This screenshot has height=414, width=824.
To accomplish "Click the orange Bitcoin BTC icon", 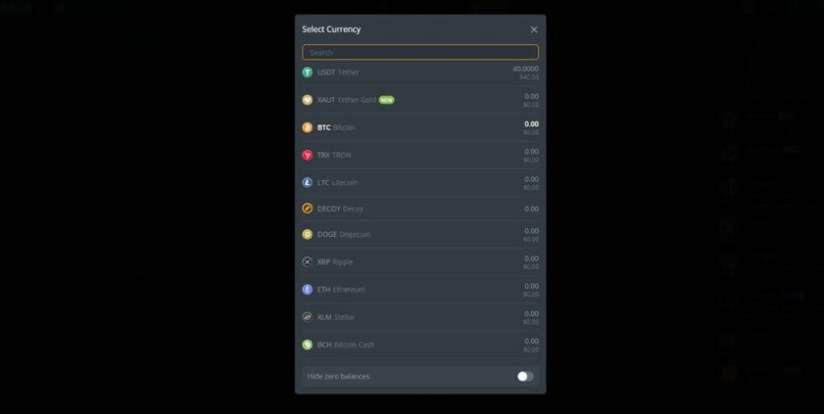I will point(307,128).
